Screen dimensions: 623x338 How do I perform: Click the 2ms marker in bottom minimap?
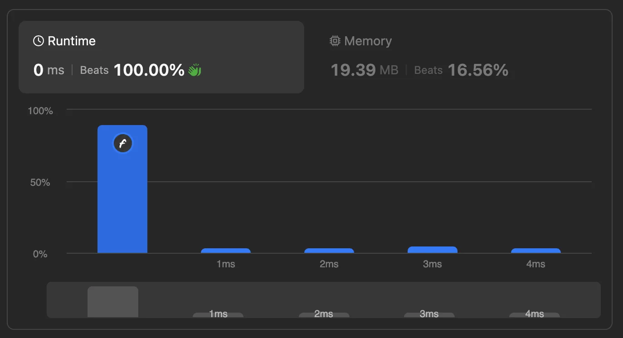(324, 314)
